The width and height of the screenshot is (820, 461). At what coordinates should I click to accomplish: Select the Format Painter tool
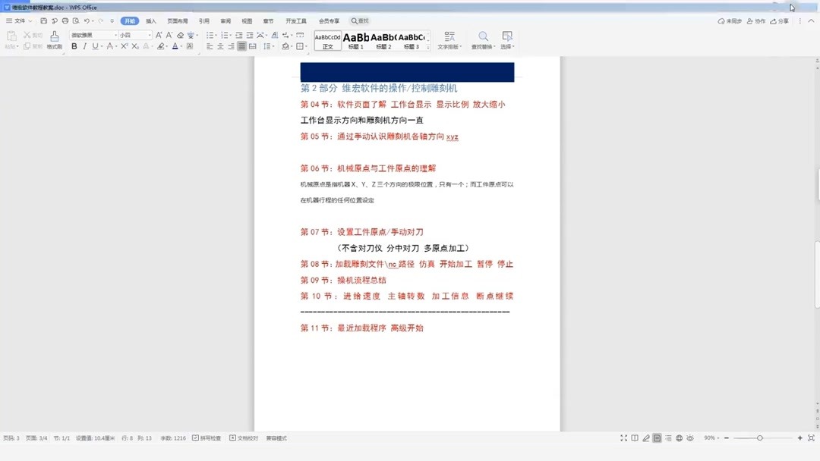53,39
